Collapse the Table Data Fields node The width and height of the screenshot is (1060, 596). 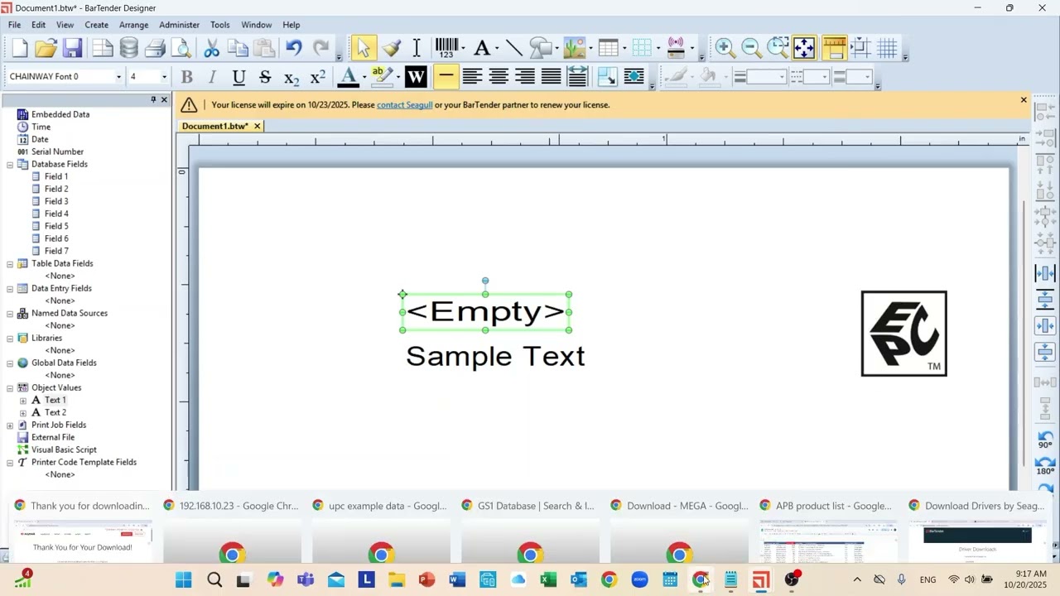pyautogui.click(x=10, y=263)
